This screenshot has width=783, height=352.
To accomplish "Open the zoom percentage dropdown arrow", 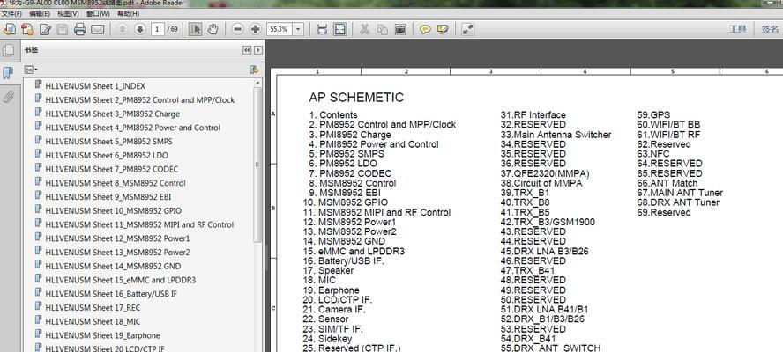I will click(298, 29).
